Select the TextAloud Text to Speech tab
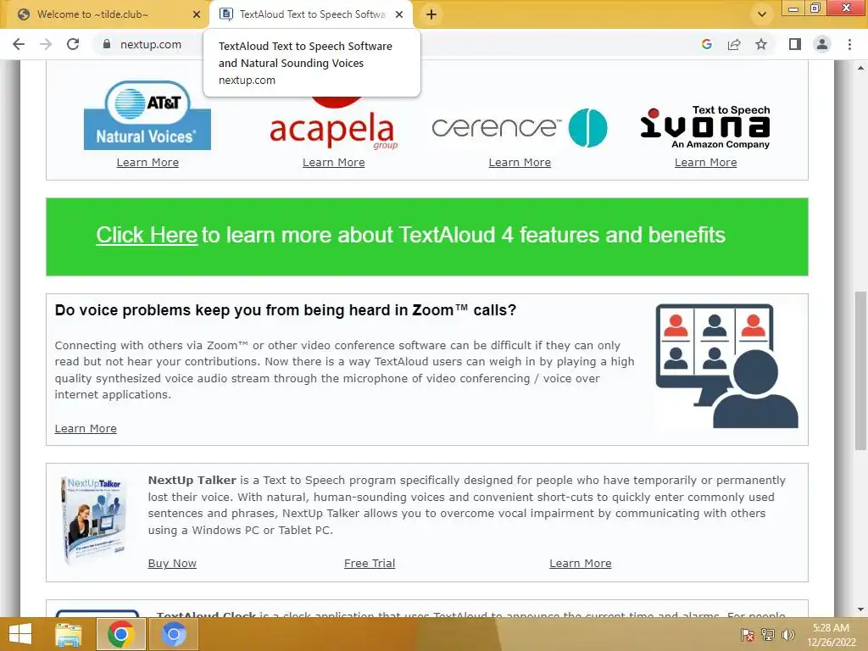This screenshot has height=651, width=868. pyautogui.click(x=312, y=14)
